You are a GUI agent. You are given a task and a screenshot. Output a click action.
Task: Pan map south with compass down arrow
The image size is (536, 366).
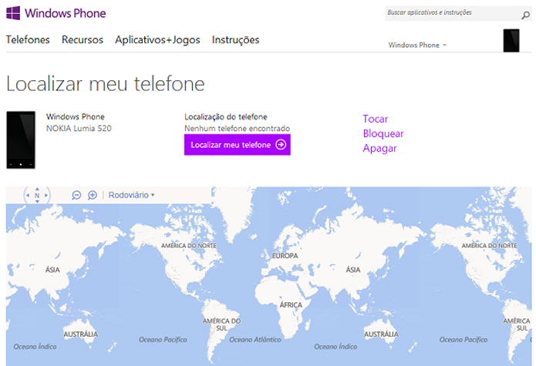(x=37, y=201)
